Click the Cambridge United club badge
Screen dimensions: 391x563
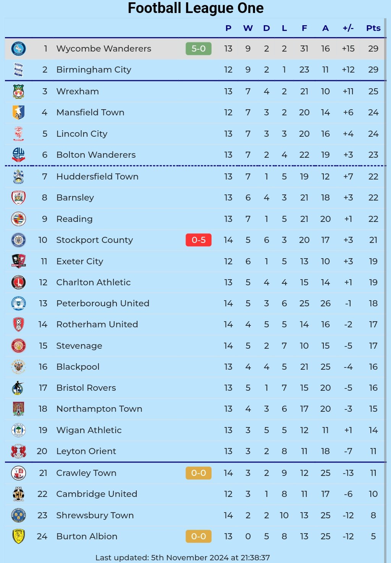18,494
